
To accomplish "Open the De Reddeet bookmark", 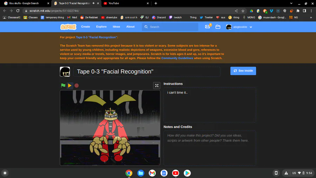I will pyautogui.click(x=89, y=18).
